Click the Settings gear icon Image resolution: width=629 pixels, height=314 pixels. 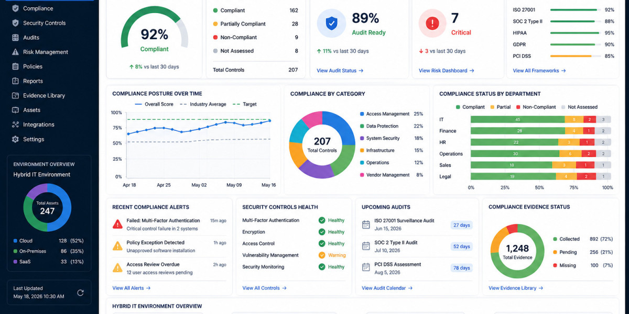15,139
